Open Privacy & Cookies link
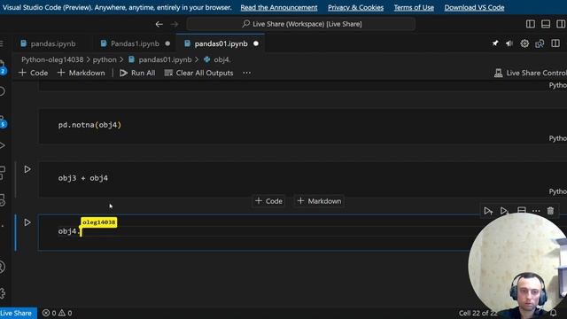567x319 pixels. coord(356,8)
